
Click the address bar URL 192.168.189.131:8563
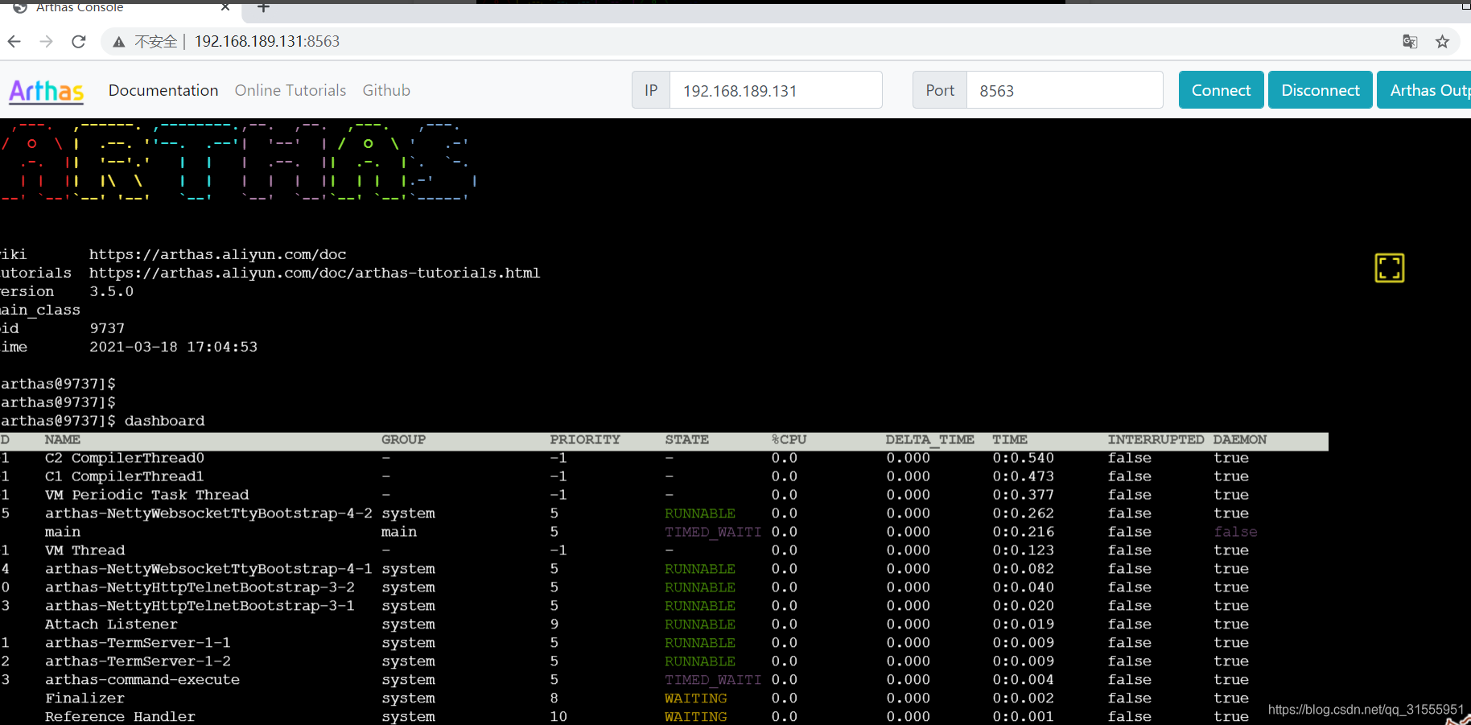pos(267,41)
